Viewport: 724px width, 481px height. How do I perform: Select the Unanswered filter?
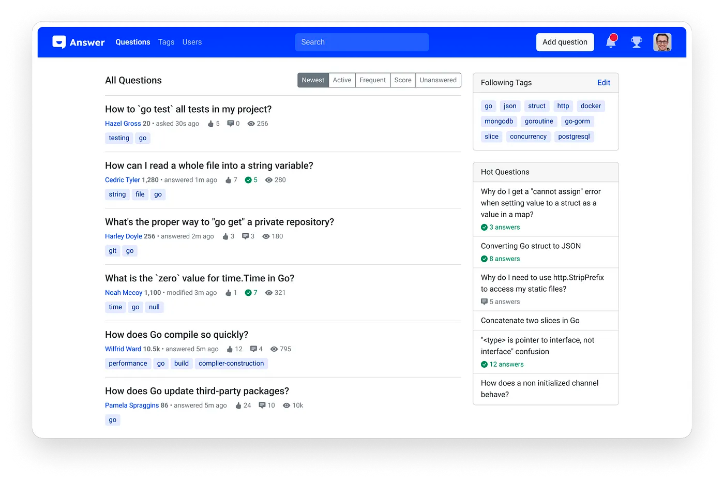pos(438,80)
